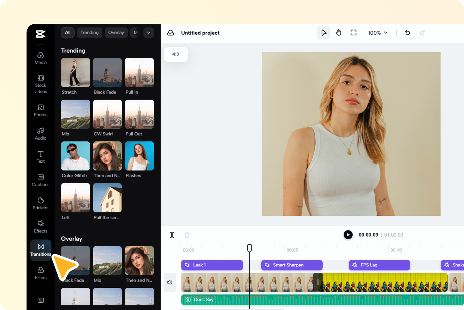
Task: Click the undo arrow
Action: [408, 33]
